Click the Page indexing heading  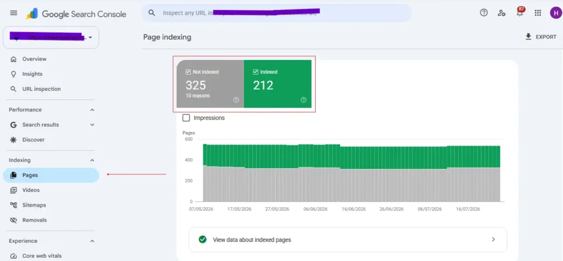coord(167,37)
